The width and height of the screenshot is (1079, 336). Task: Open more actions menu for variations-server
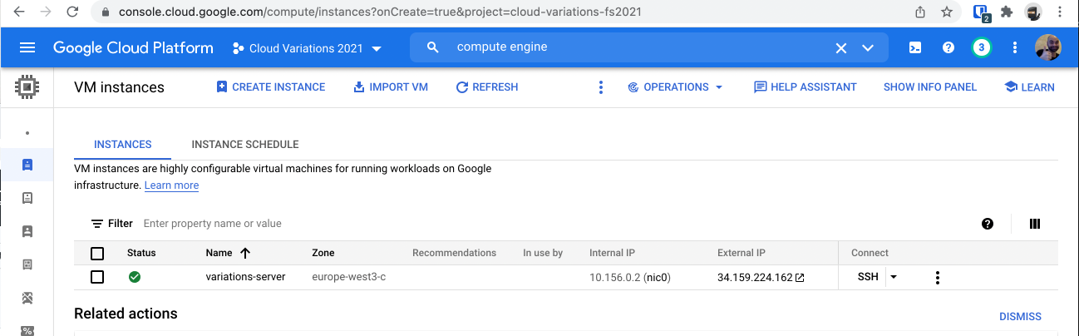[x=938, y=277]
